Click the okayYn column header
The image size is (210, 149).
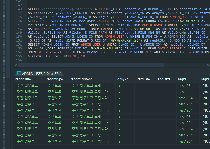[x=123, y=79]
